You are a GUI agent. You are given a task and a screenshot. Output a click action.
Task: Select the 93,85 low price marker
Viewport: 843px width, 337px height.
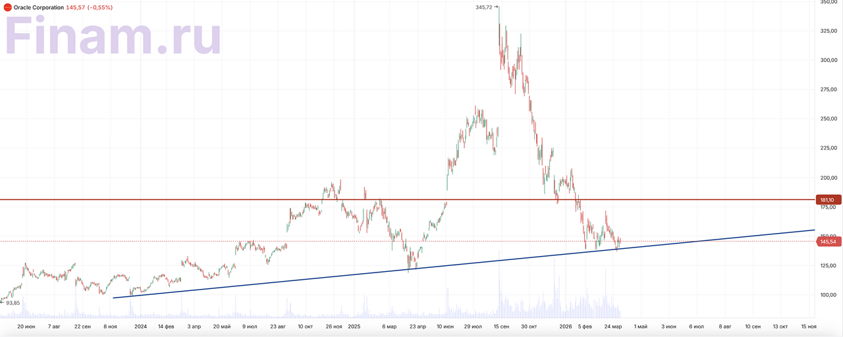(x=12, y=303)
